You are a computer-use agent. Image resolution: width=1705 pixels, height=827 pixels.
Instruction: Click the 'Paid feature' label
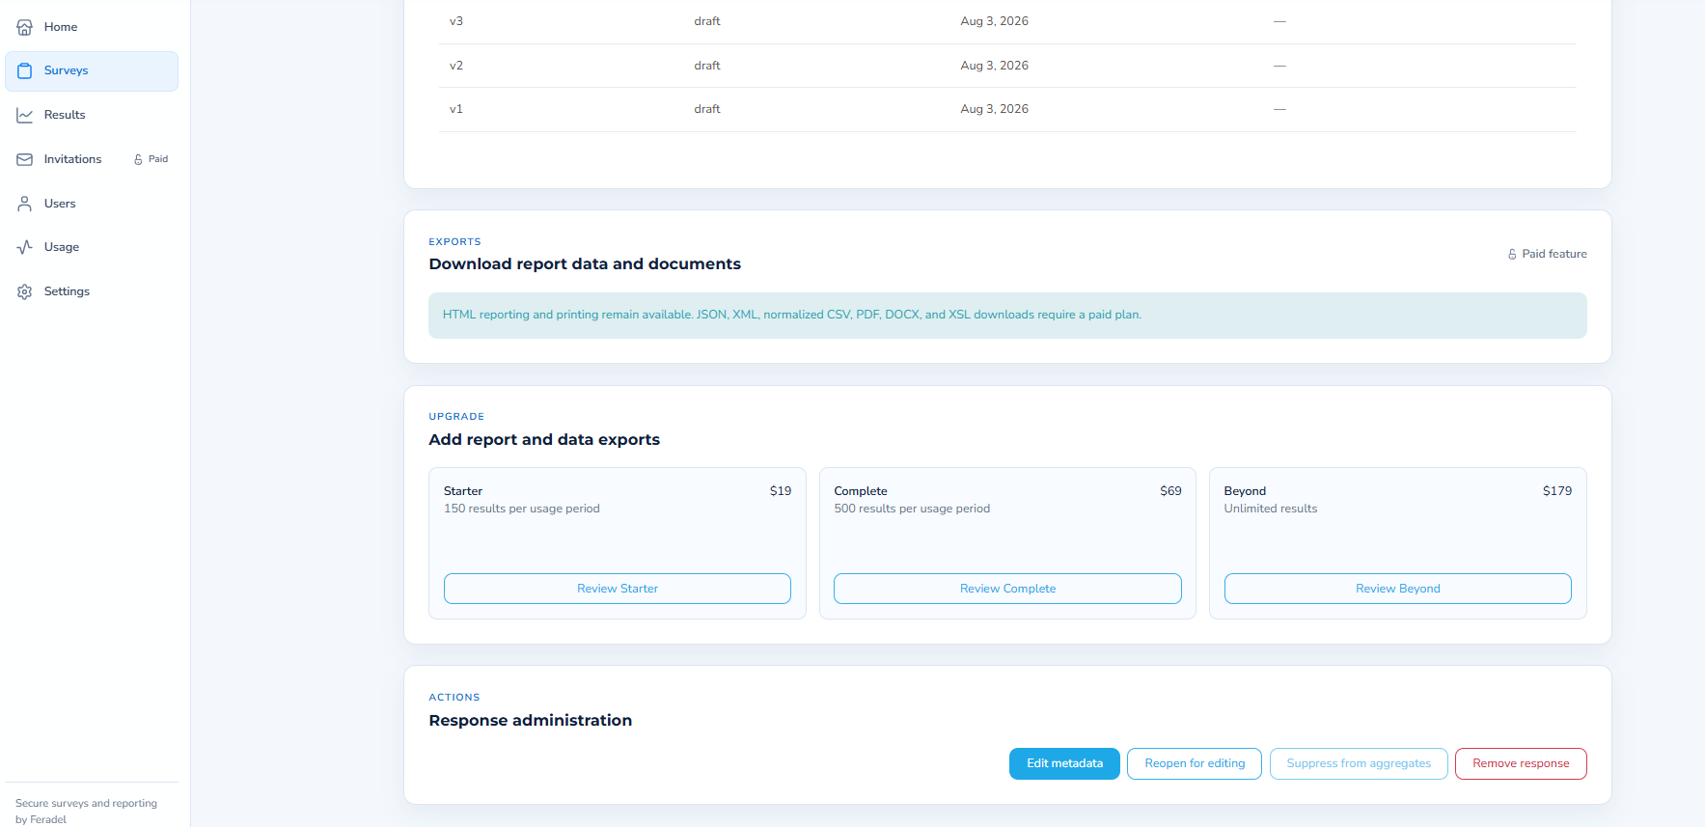tap(1554, 254)
